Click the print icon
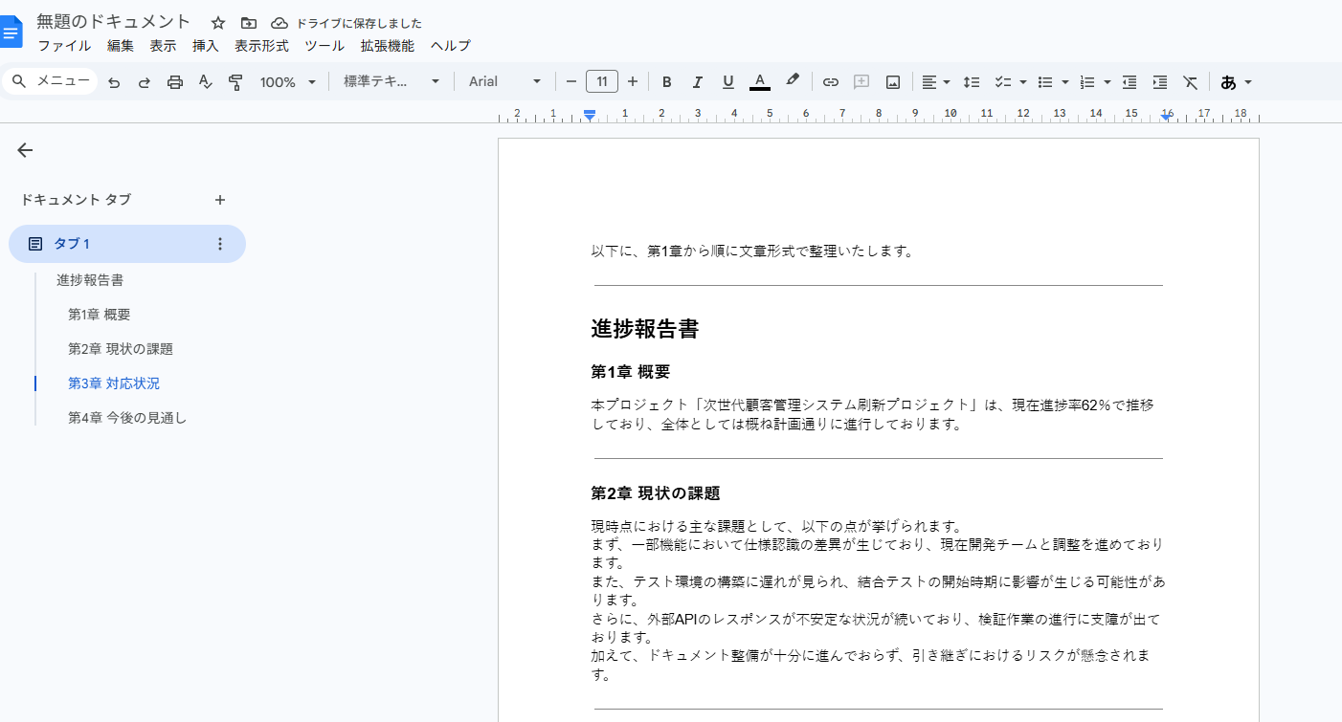The width and height of the screenshot is (1342, 722). click(175, 82)
